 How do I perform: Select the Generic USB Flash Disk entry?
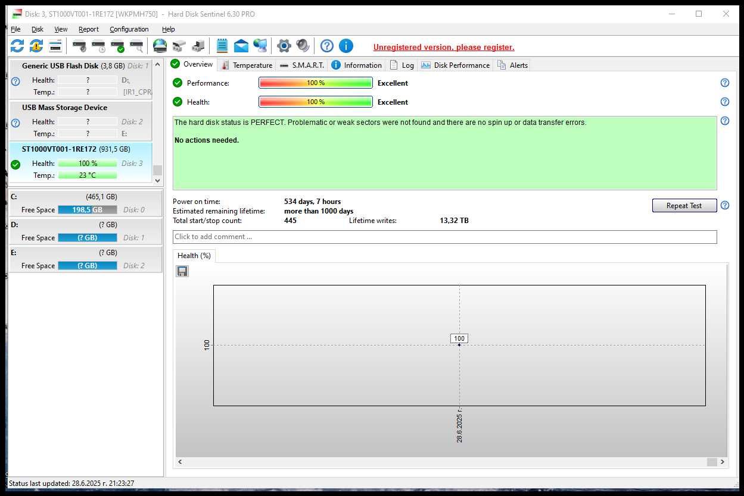[x=80, y=79]
